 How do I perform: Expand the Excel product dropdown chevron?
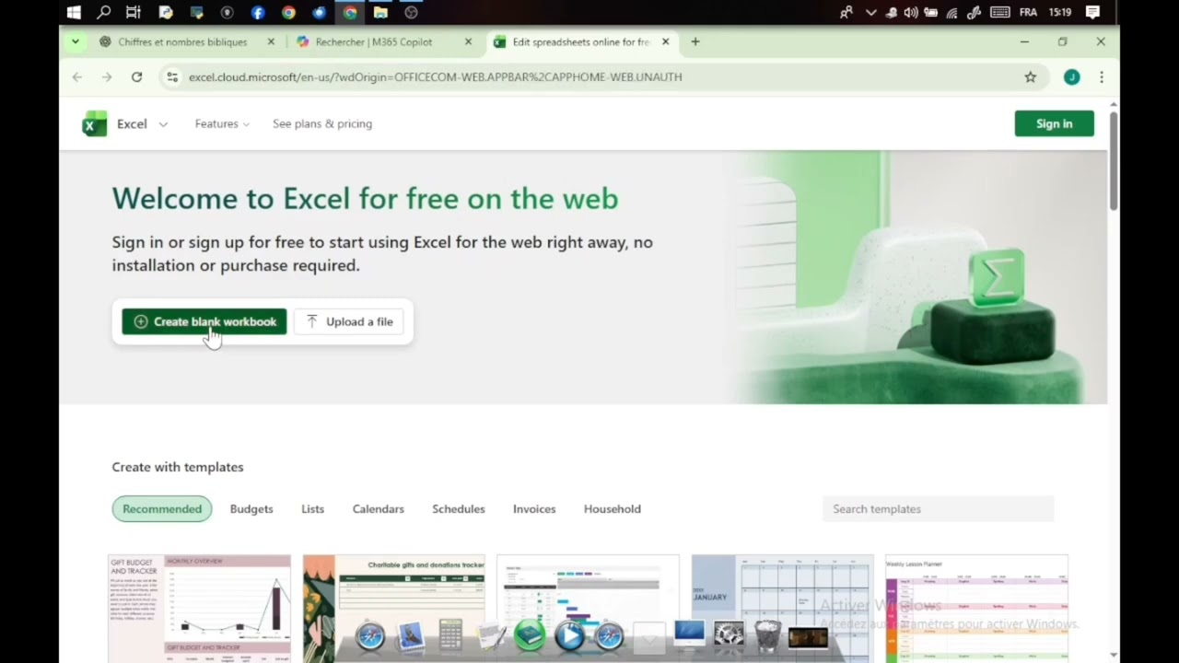point(163,124)
